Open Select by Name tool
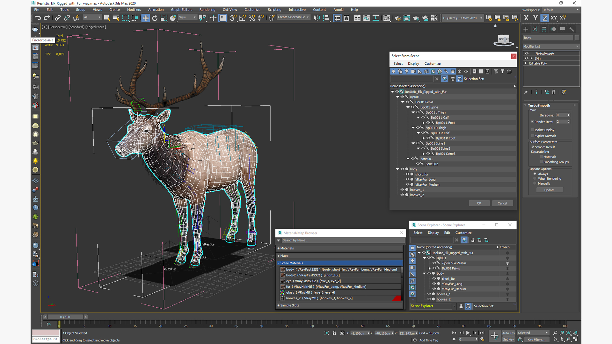This screenshot has width=612, height=344. point(116,18)
